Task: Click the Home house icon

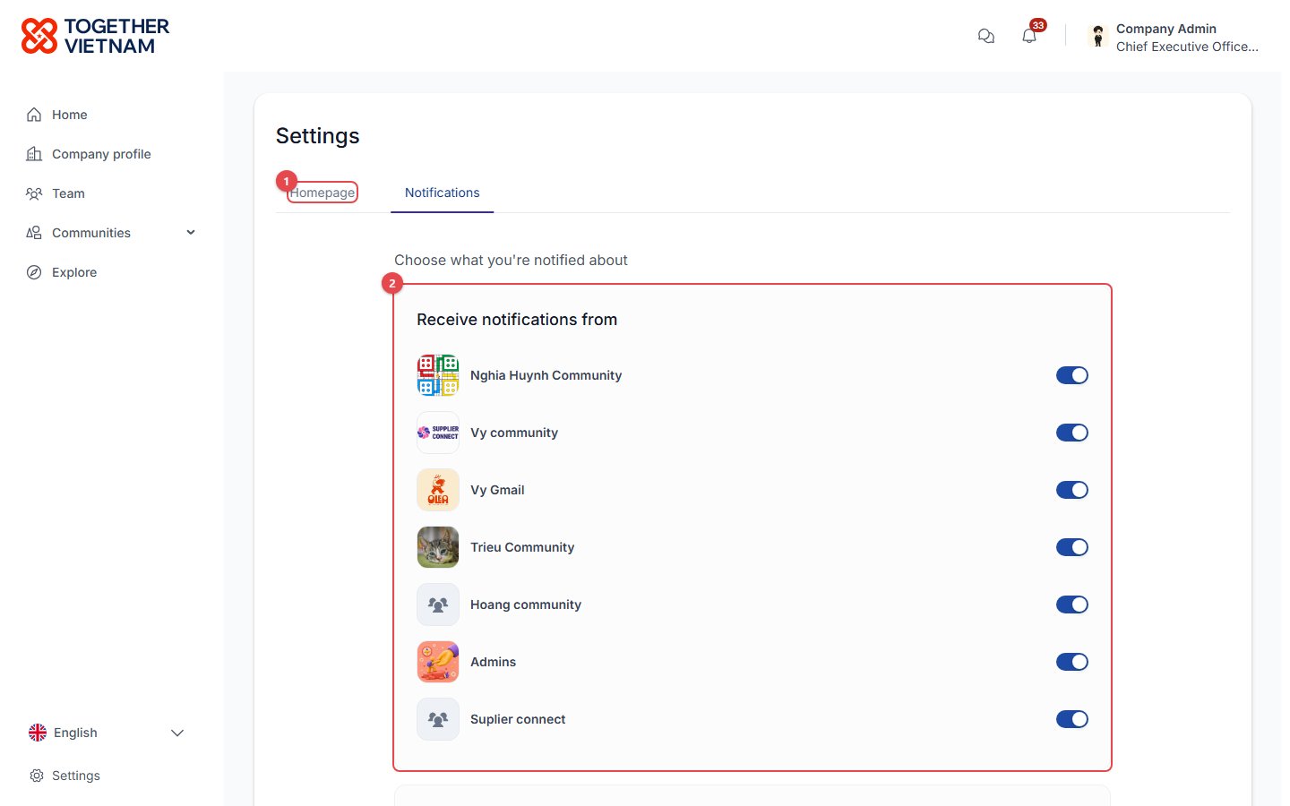Action: pyautogui.click(x=34, y=115)
